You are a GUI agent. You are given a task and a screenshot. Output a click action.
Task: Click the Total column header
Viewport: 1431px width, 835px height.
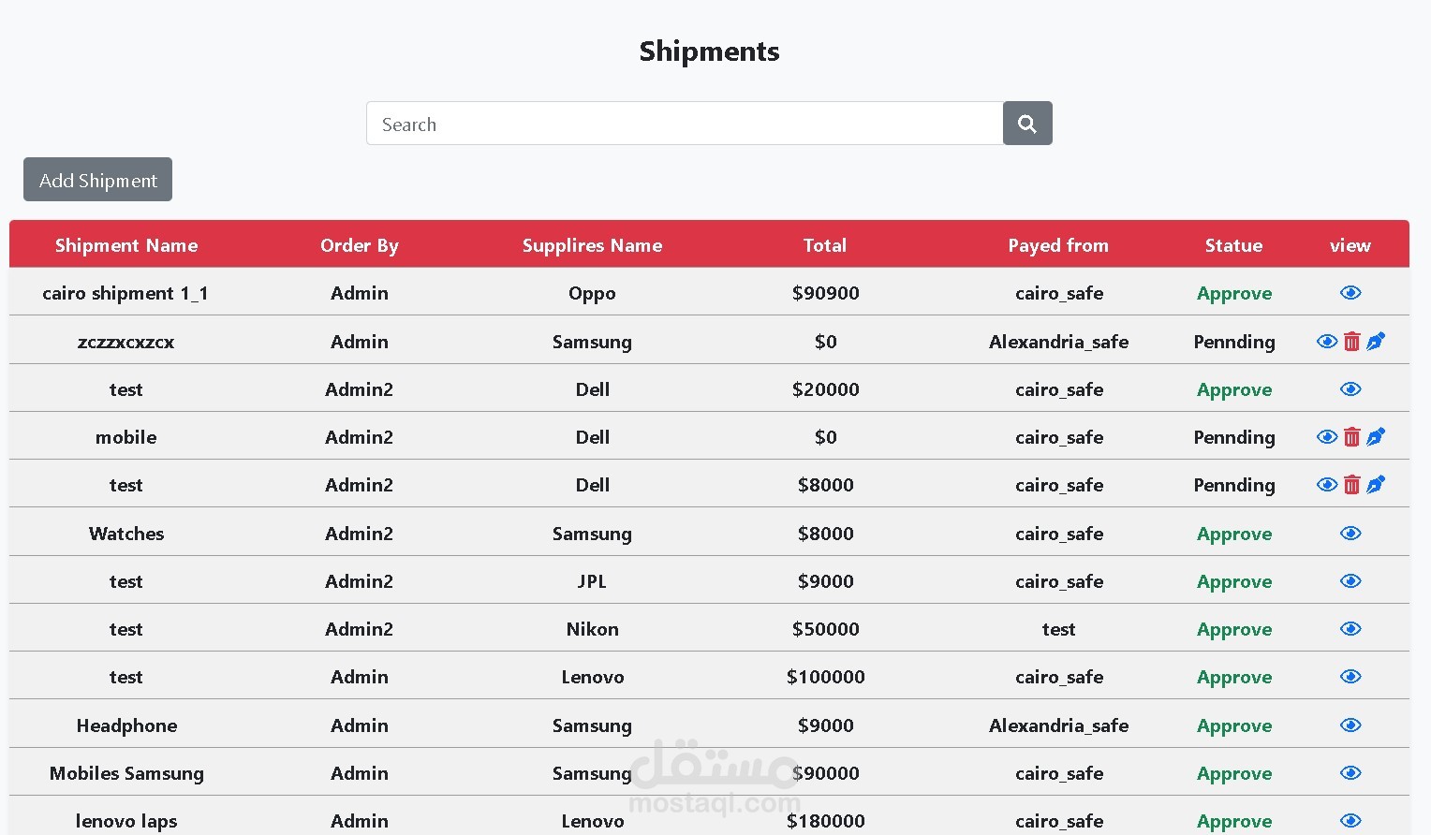(x=824, y=245)
